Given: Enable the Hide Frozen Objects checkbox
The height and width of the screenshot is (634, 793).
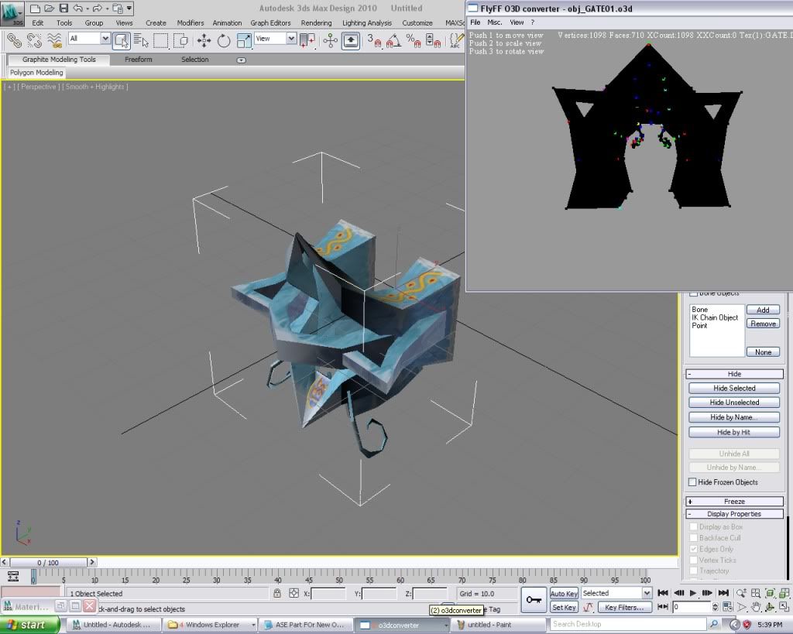Looking at the screenshot, I should [x=693, y=482].
